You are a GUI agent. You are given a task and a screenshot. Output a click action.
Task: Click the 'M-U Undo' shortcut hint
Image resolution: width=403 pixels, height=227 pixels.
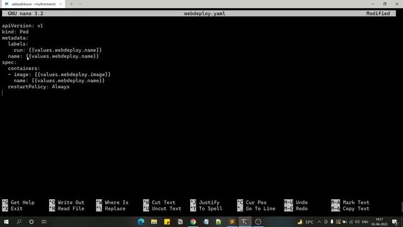coord(296,202)
